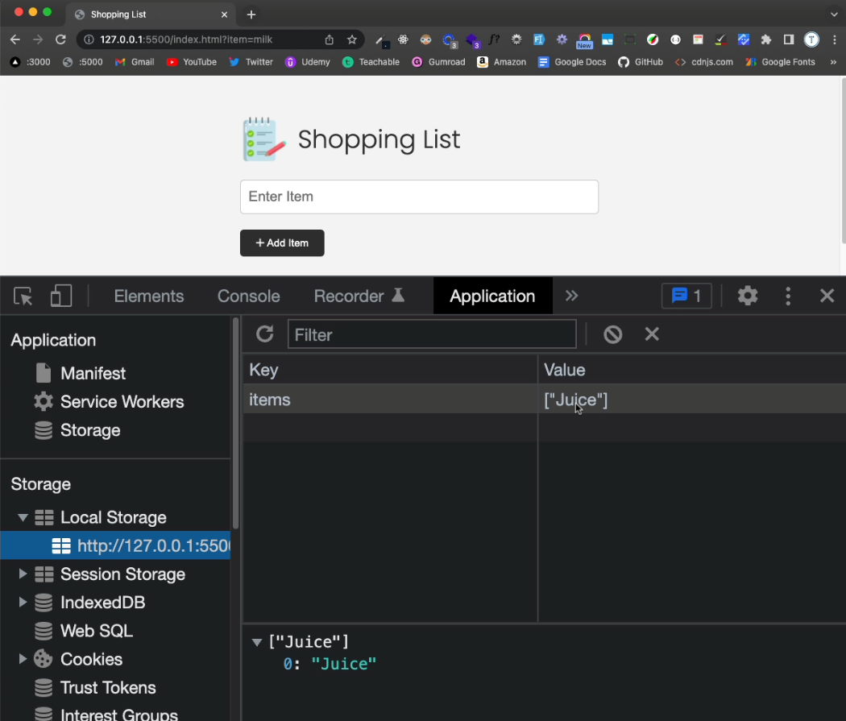This screenshot has height=721, width=846.
Task: Toggle the device toolbar icon
Action: pos(60,296)
